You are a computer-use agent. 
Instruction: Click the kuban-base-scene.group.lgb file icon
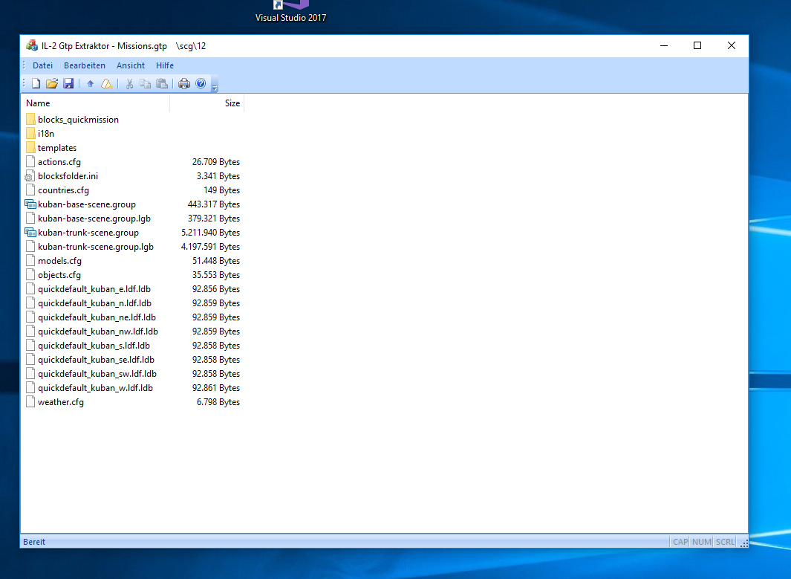tap(30, 218)
